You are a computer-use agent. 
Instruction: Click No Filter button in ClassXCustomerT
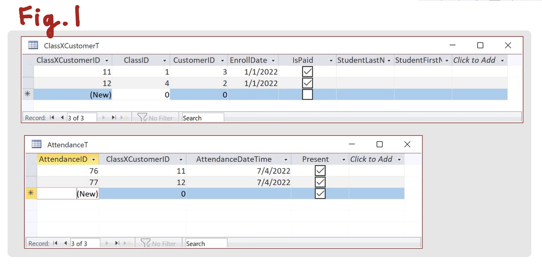(155, 118)
